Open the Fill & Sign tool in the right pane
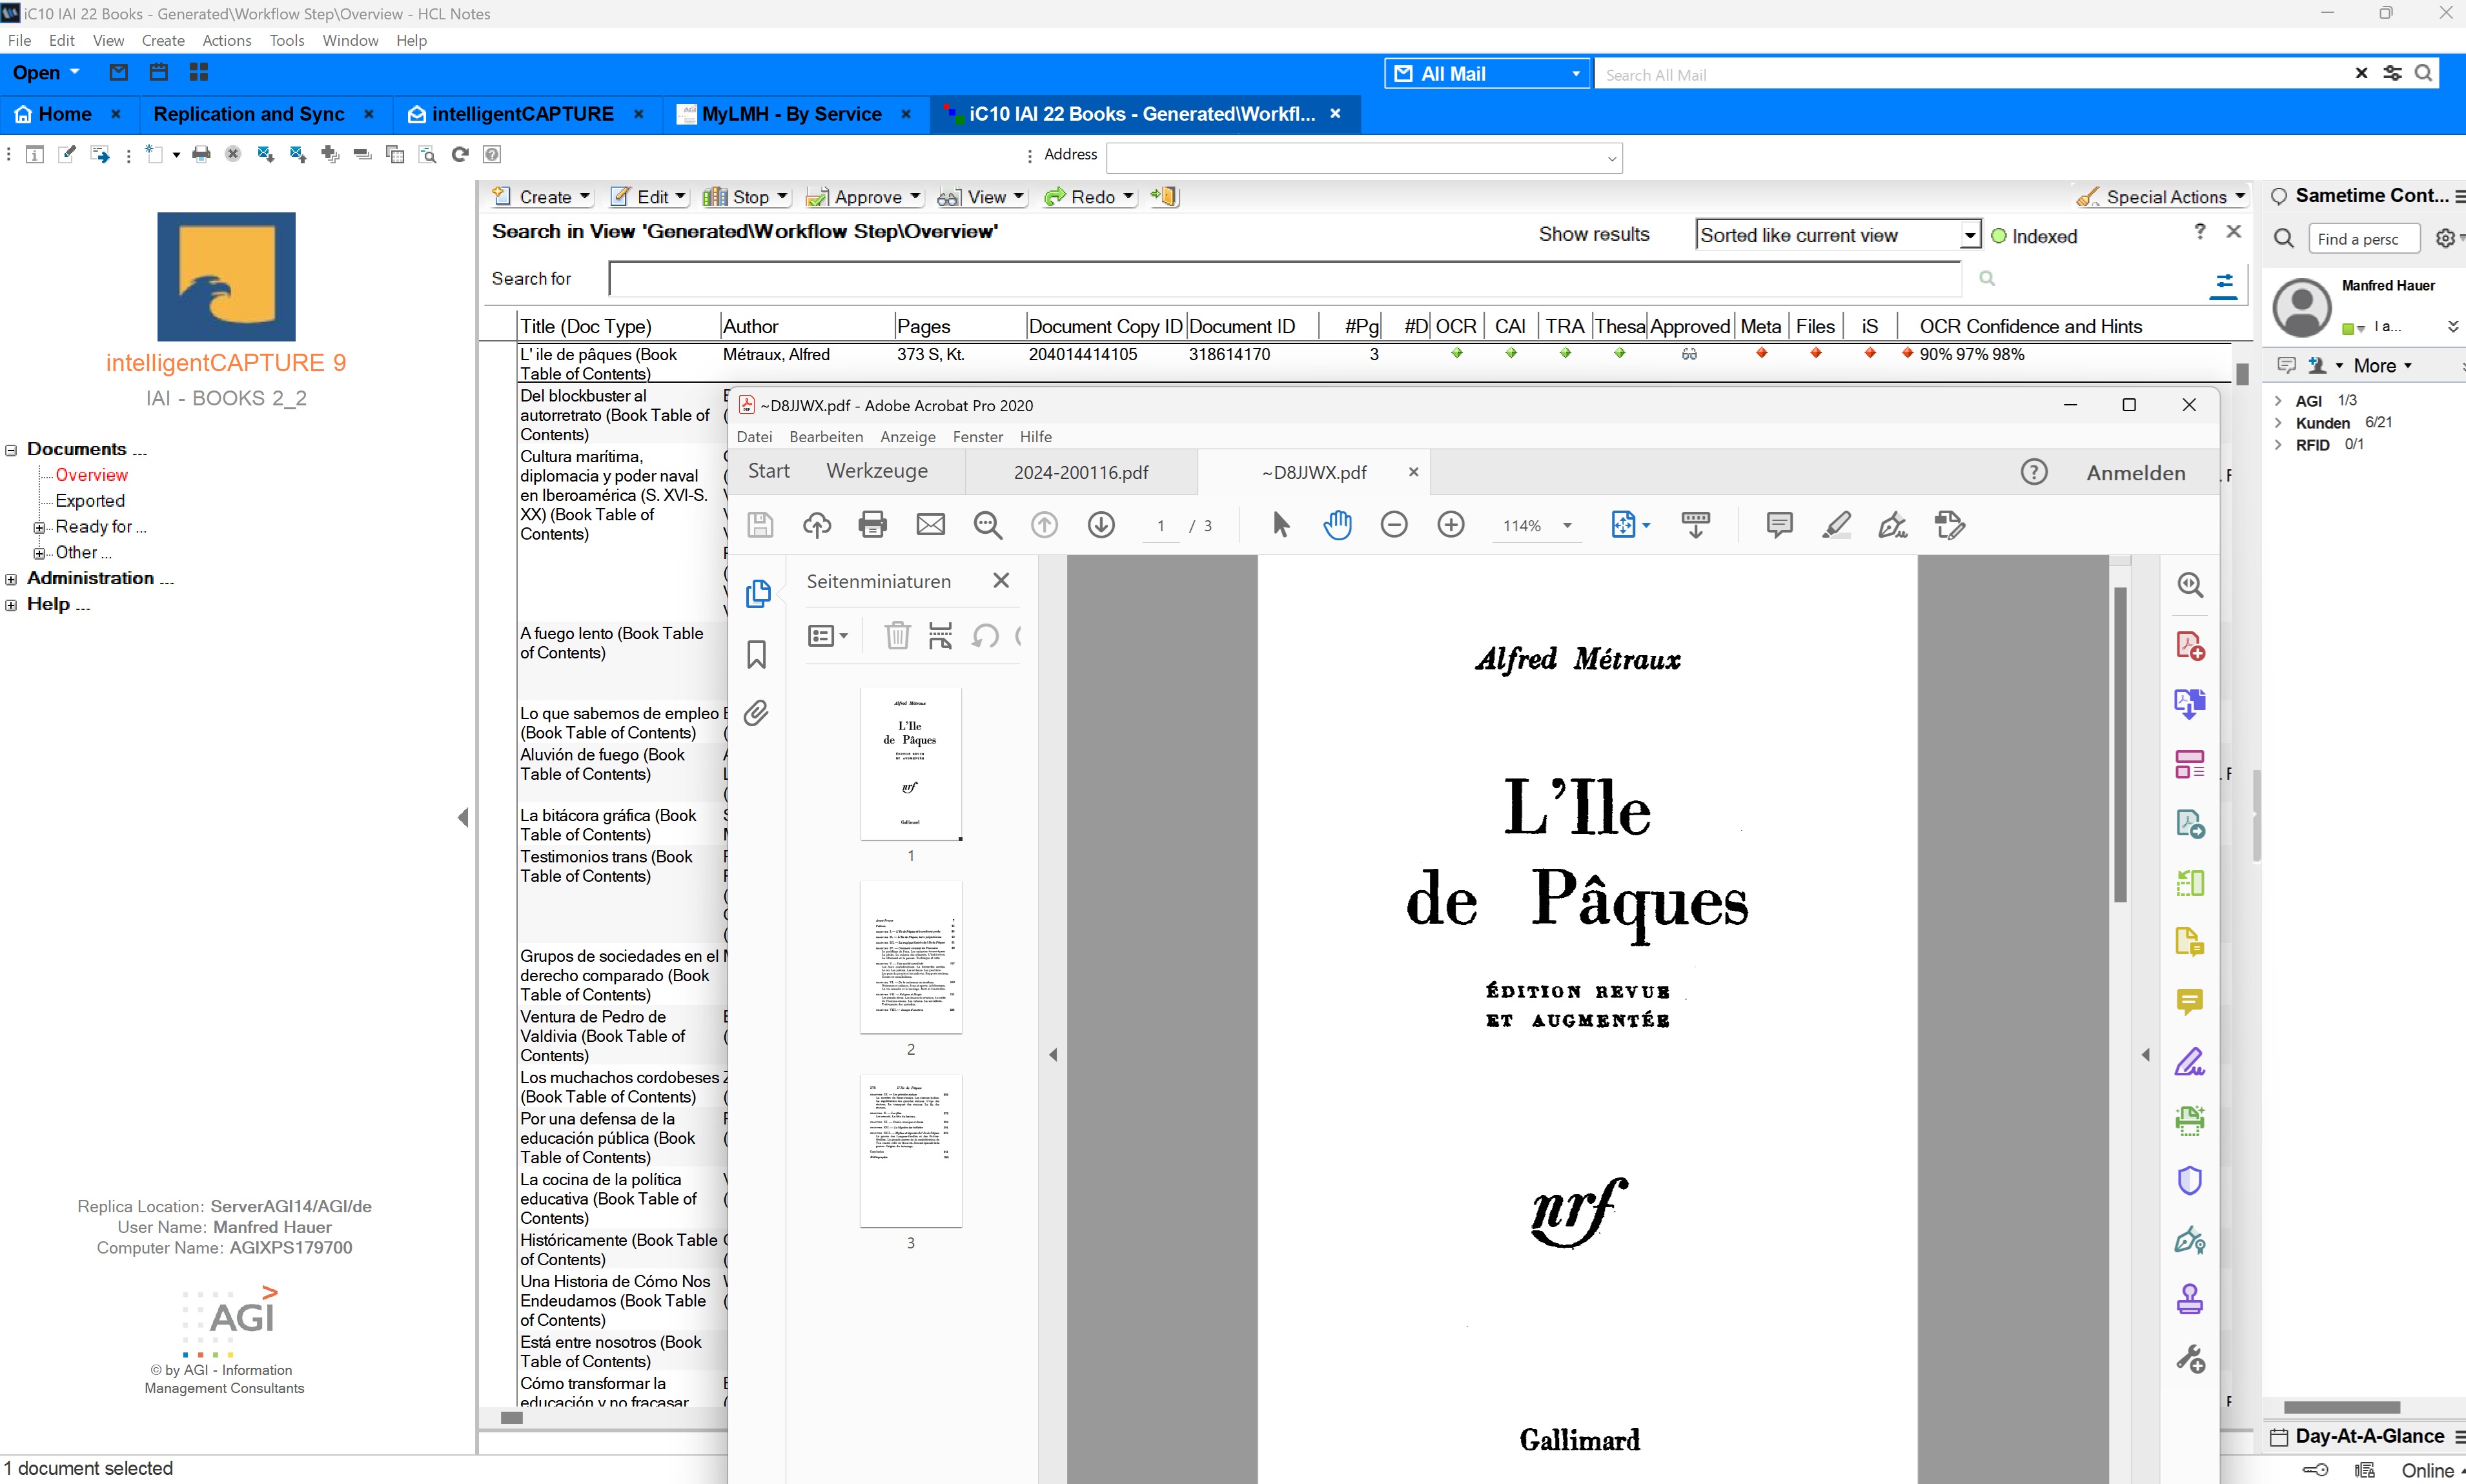 pos(2190,1061)
